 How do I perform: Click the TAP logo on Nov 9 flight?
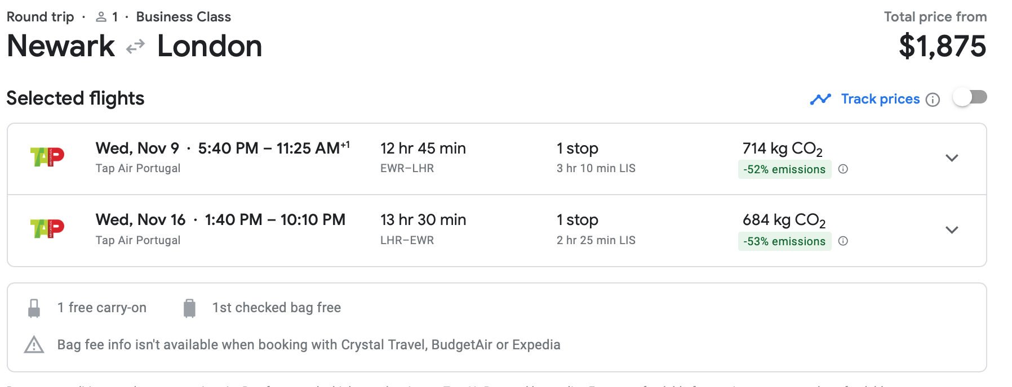(x=47, y=157)
